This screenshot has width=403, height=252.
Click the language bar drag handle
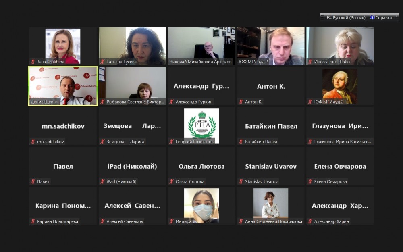pyautogui.click(x=322, y=17)
